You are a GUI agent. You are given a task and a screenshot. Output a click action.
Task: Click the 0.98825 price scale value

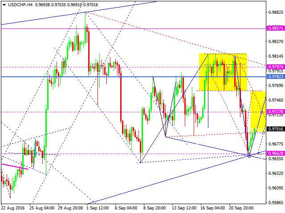coord(276,12)
